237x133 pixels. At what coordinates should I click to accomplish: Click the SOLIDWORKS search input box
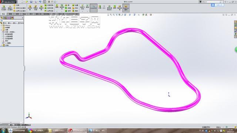coord(211,2)
